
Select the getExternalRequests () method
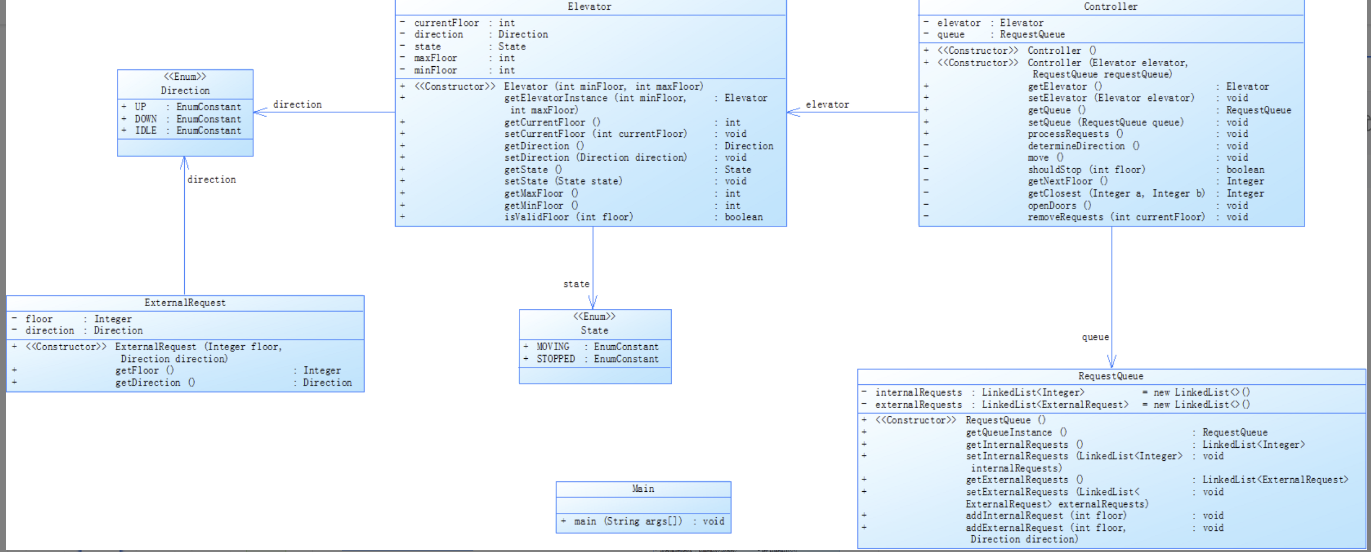pos(1105,480)
